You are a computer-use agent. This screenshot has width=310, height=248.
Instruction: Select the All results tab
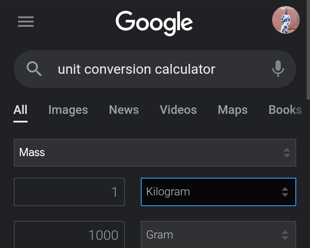point(20,110)
